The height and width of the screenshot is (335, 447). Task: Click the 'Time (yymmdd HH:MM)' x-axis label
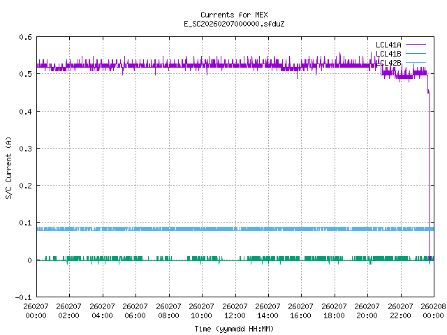(234, 329)
